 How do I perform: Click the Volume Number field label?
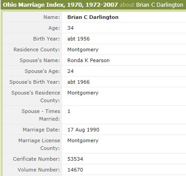click(x=39, y=170)
